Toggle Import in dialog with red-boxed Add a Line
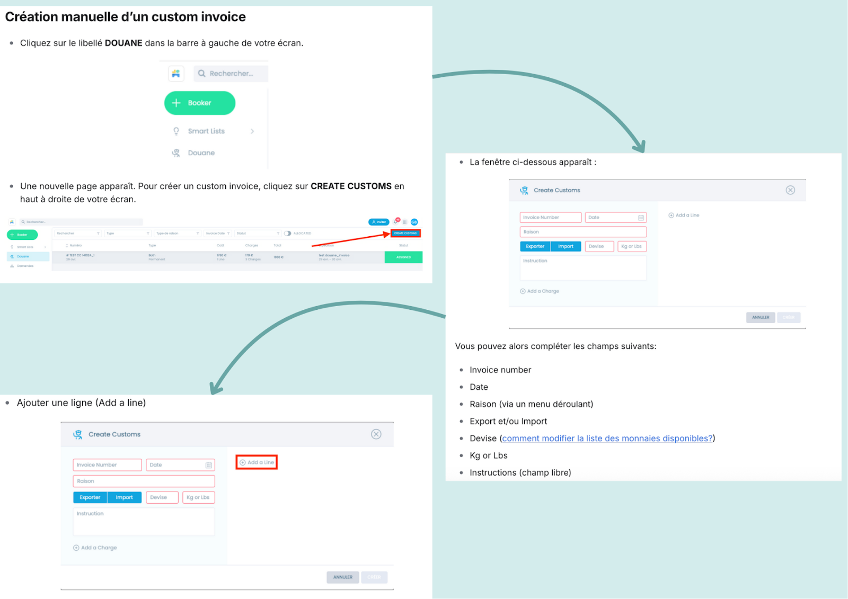This screenshot has width=848, height=599. 125,497
